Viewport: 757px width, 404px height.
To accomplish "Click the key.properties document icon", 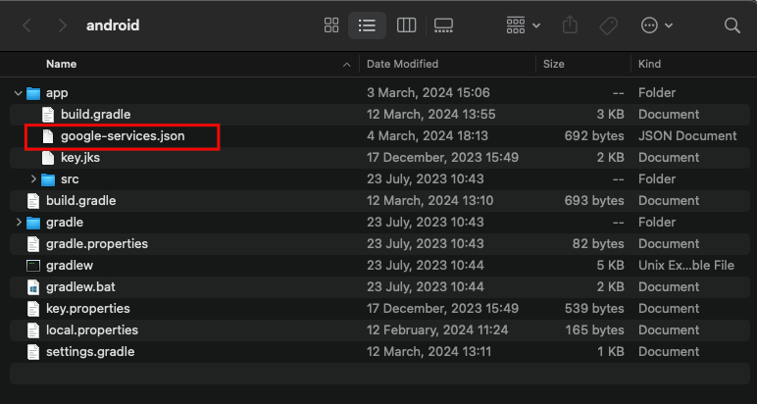I will point(33,309).
